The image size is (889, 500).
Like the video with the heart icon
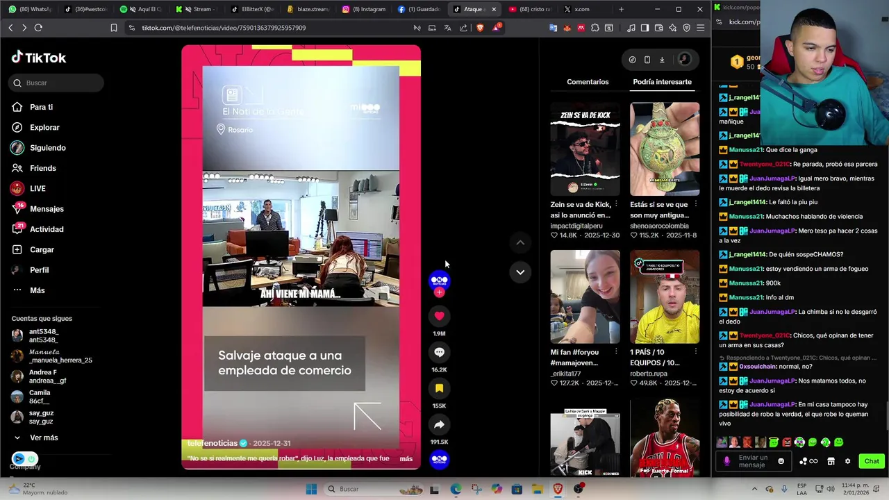[439, 316]
